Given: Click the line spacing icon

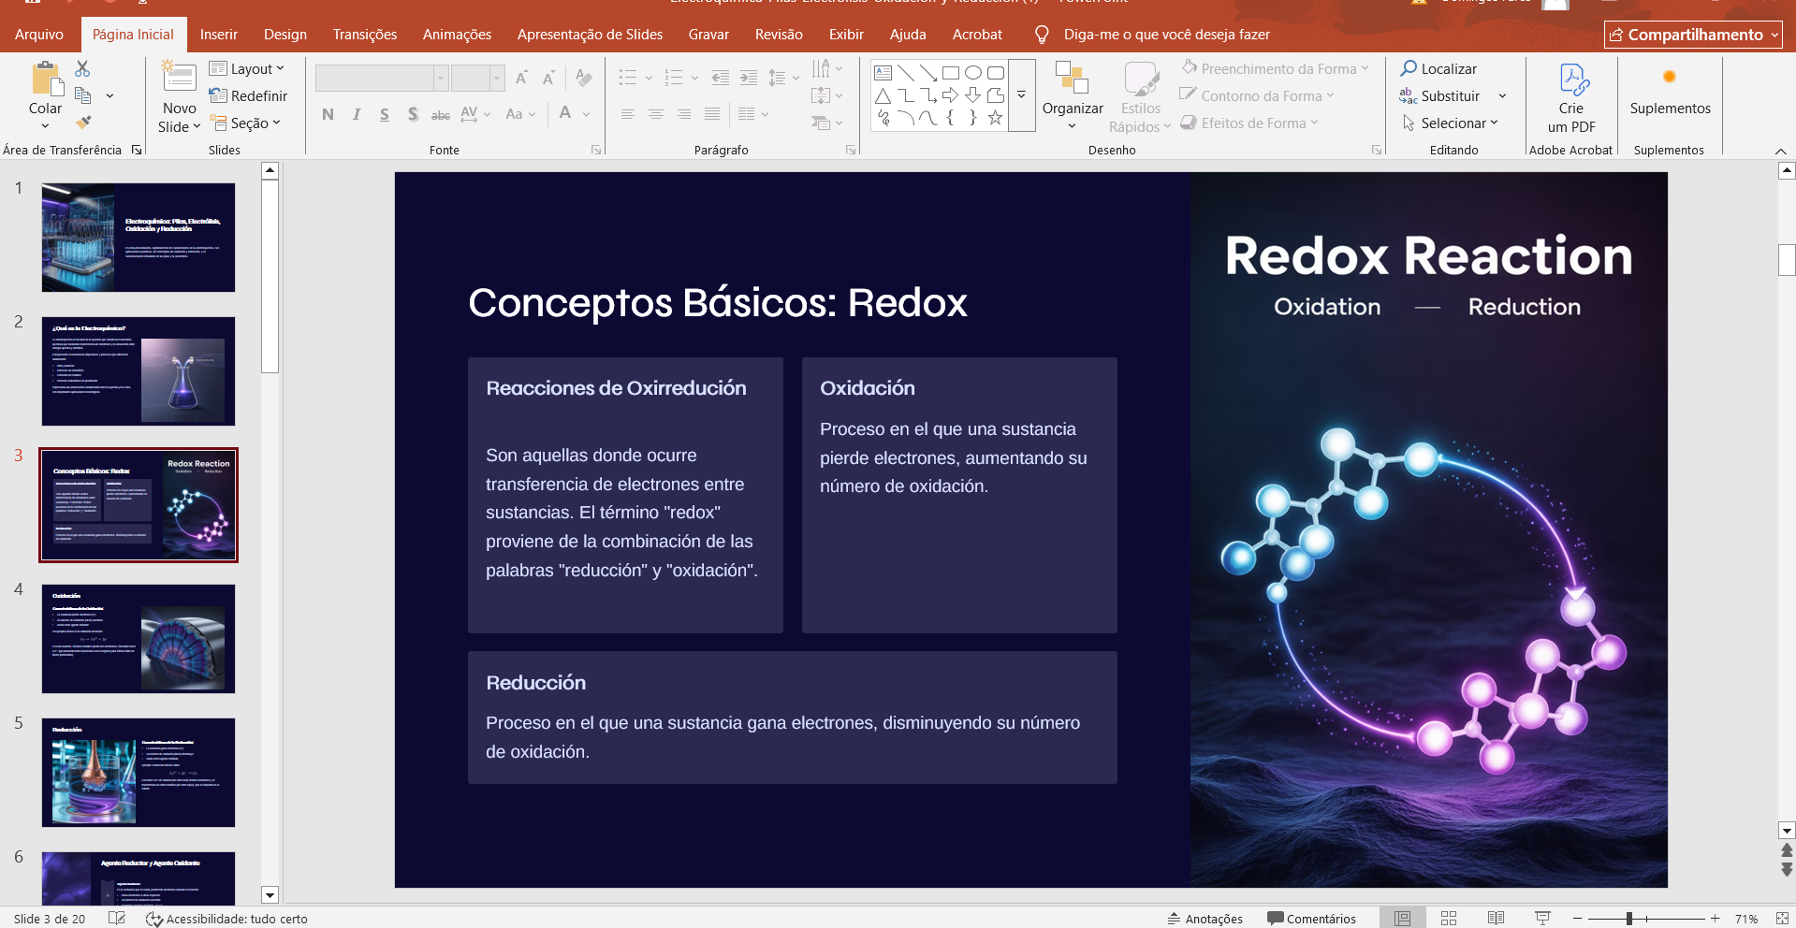Looking at the screenshot, I should point(777,78).
